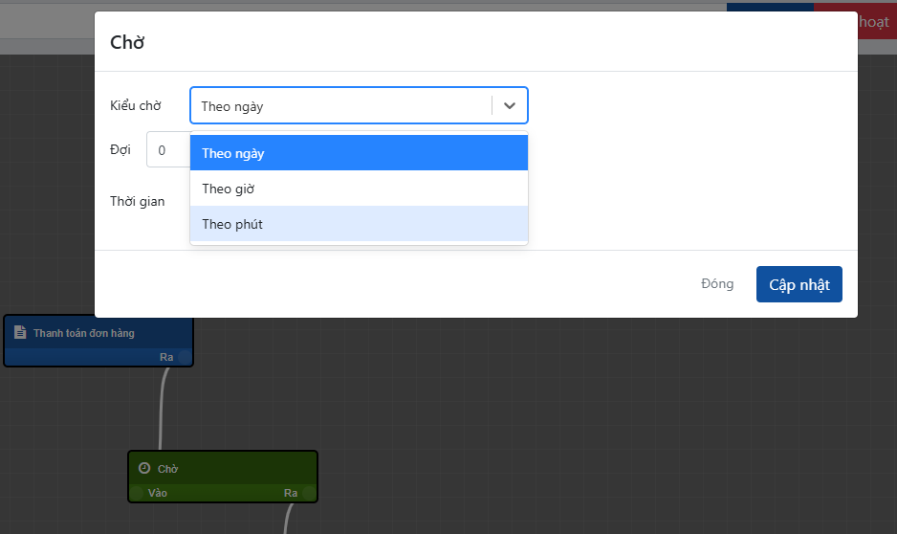The height and width of the screenshot is (534, 897).
Task: Click the clock icon on the Chờ node
Action: coord(144,468)
